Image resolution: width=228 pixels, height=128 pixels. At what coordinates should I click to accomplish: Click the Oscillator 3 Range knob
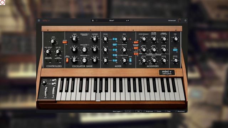pyautogui.click(x=74, y=60)
